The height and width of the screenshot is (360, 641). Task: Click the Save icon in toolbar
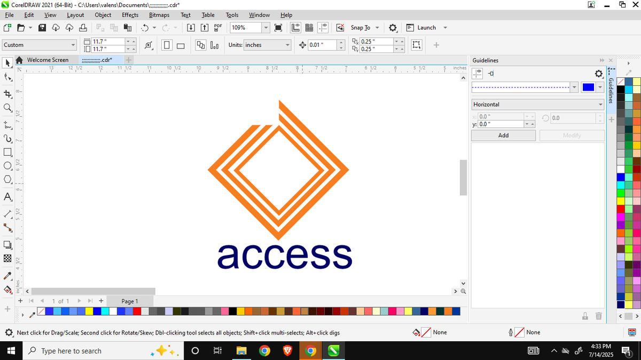[43, 28]
